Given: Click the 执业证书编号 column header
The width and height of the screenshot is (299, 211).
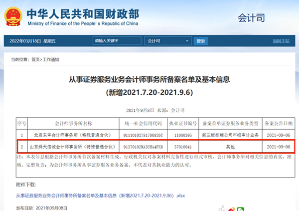Looking at the screenshot, I should point(183,124).
